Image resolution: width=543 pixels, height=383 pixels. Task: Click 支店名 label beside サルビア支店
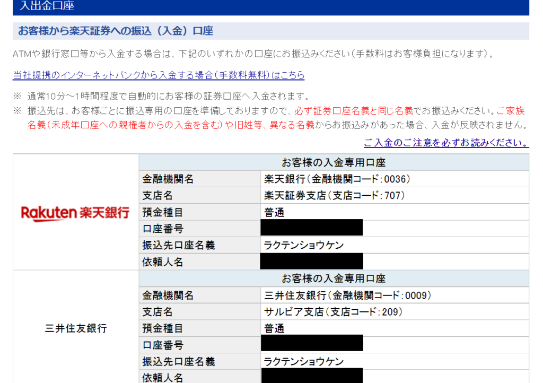coord(200,312)
